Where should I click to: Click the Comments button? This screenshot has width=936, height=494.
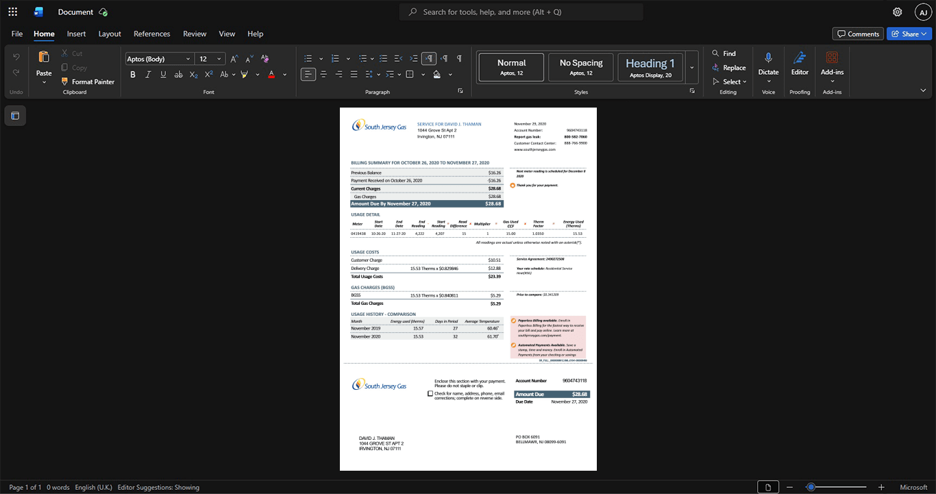point(857,34)
